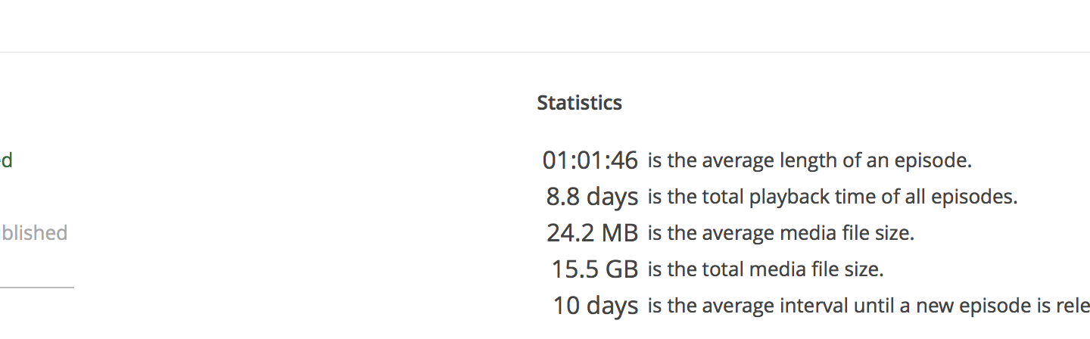
Task: Click the underline below the 'blished' text
Action: [x=36, y=288]
